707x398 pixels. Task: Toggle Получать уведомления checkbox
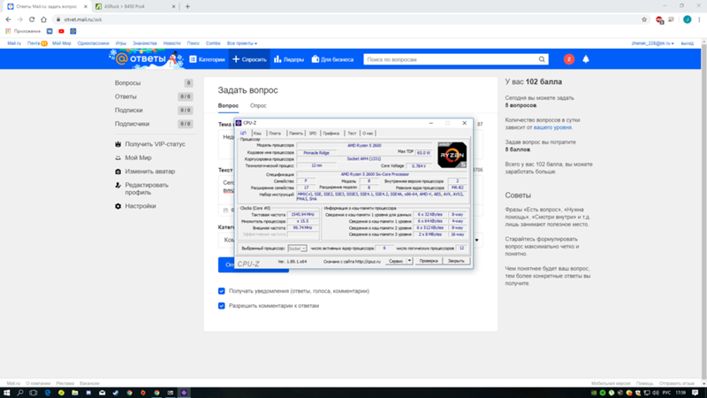(222, 291)
